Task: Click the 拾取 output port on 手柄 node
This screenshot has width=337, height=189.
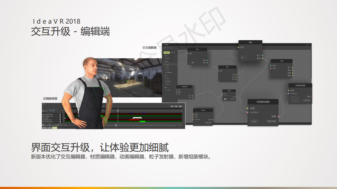Action: (x=293, y=73)
